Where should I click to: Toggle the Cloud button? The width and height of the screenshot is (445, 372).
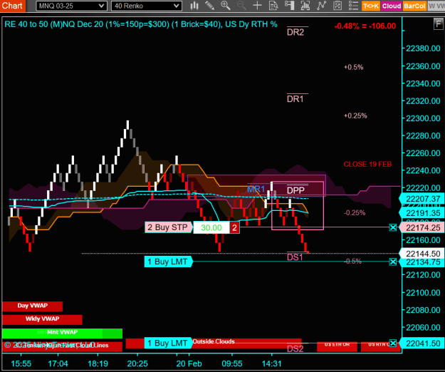(392, 6)
